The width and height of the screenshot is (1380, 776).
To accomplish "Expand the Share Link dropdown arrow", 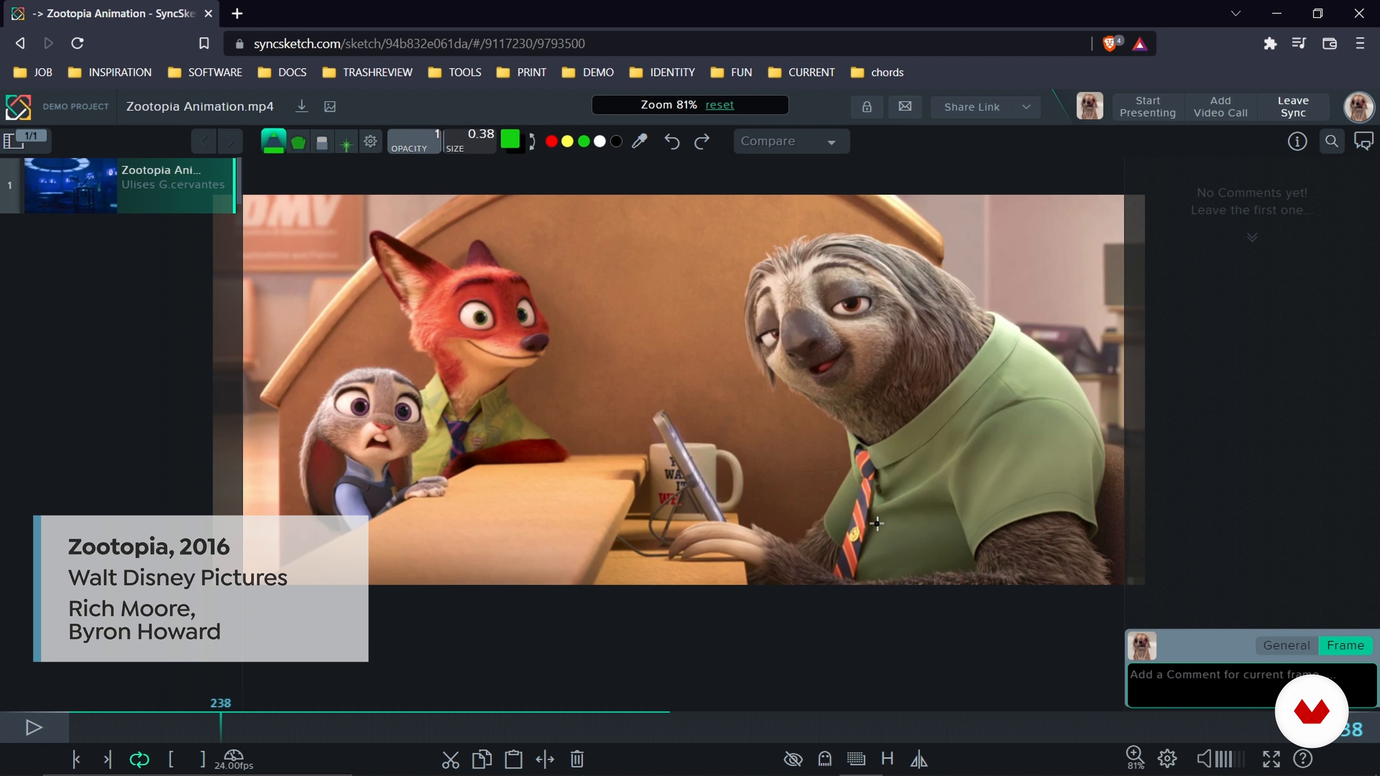I will [1026, 107].
